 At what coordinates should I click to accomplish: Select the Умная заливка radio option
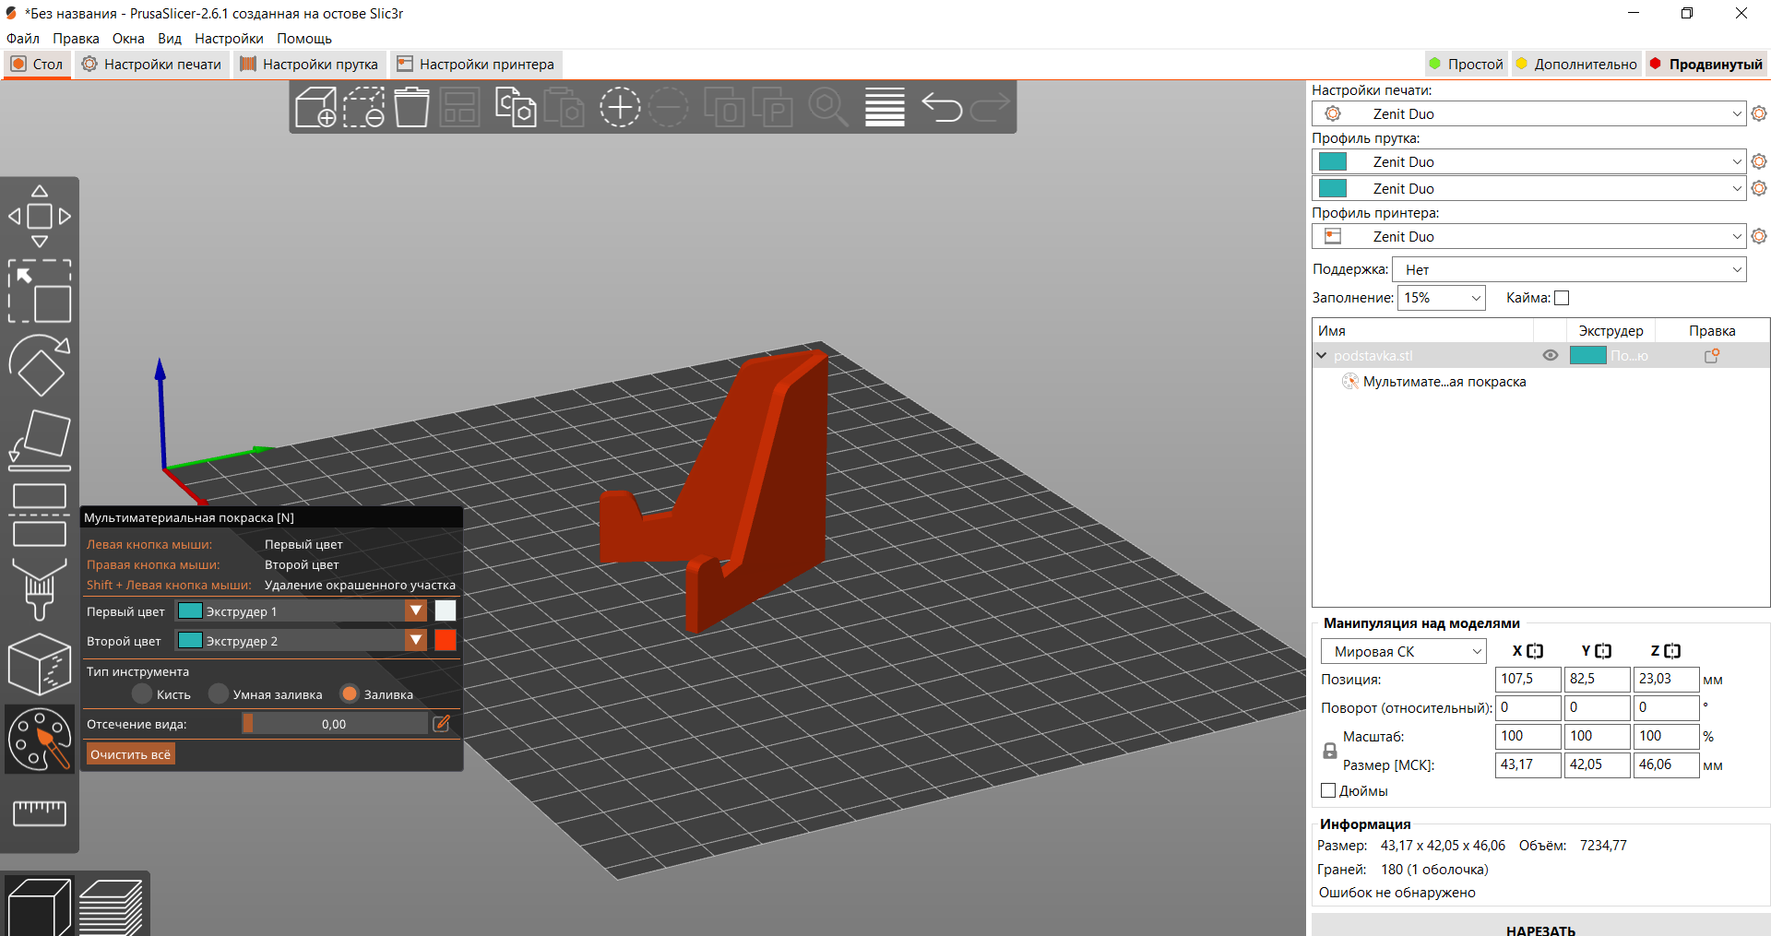(x=219, y=693)
